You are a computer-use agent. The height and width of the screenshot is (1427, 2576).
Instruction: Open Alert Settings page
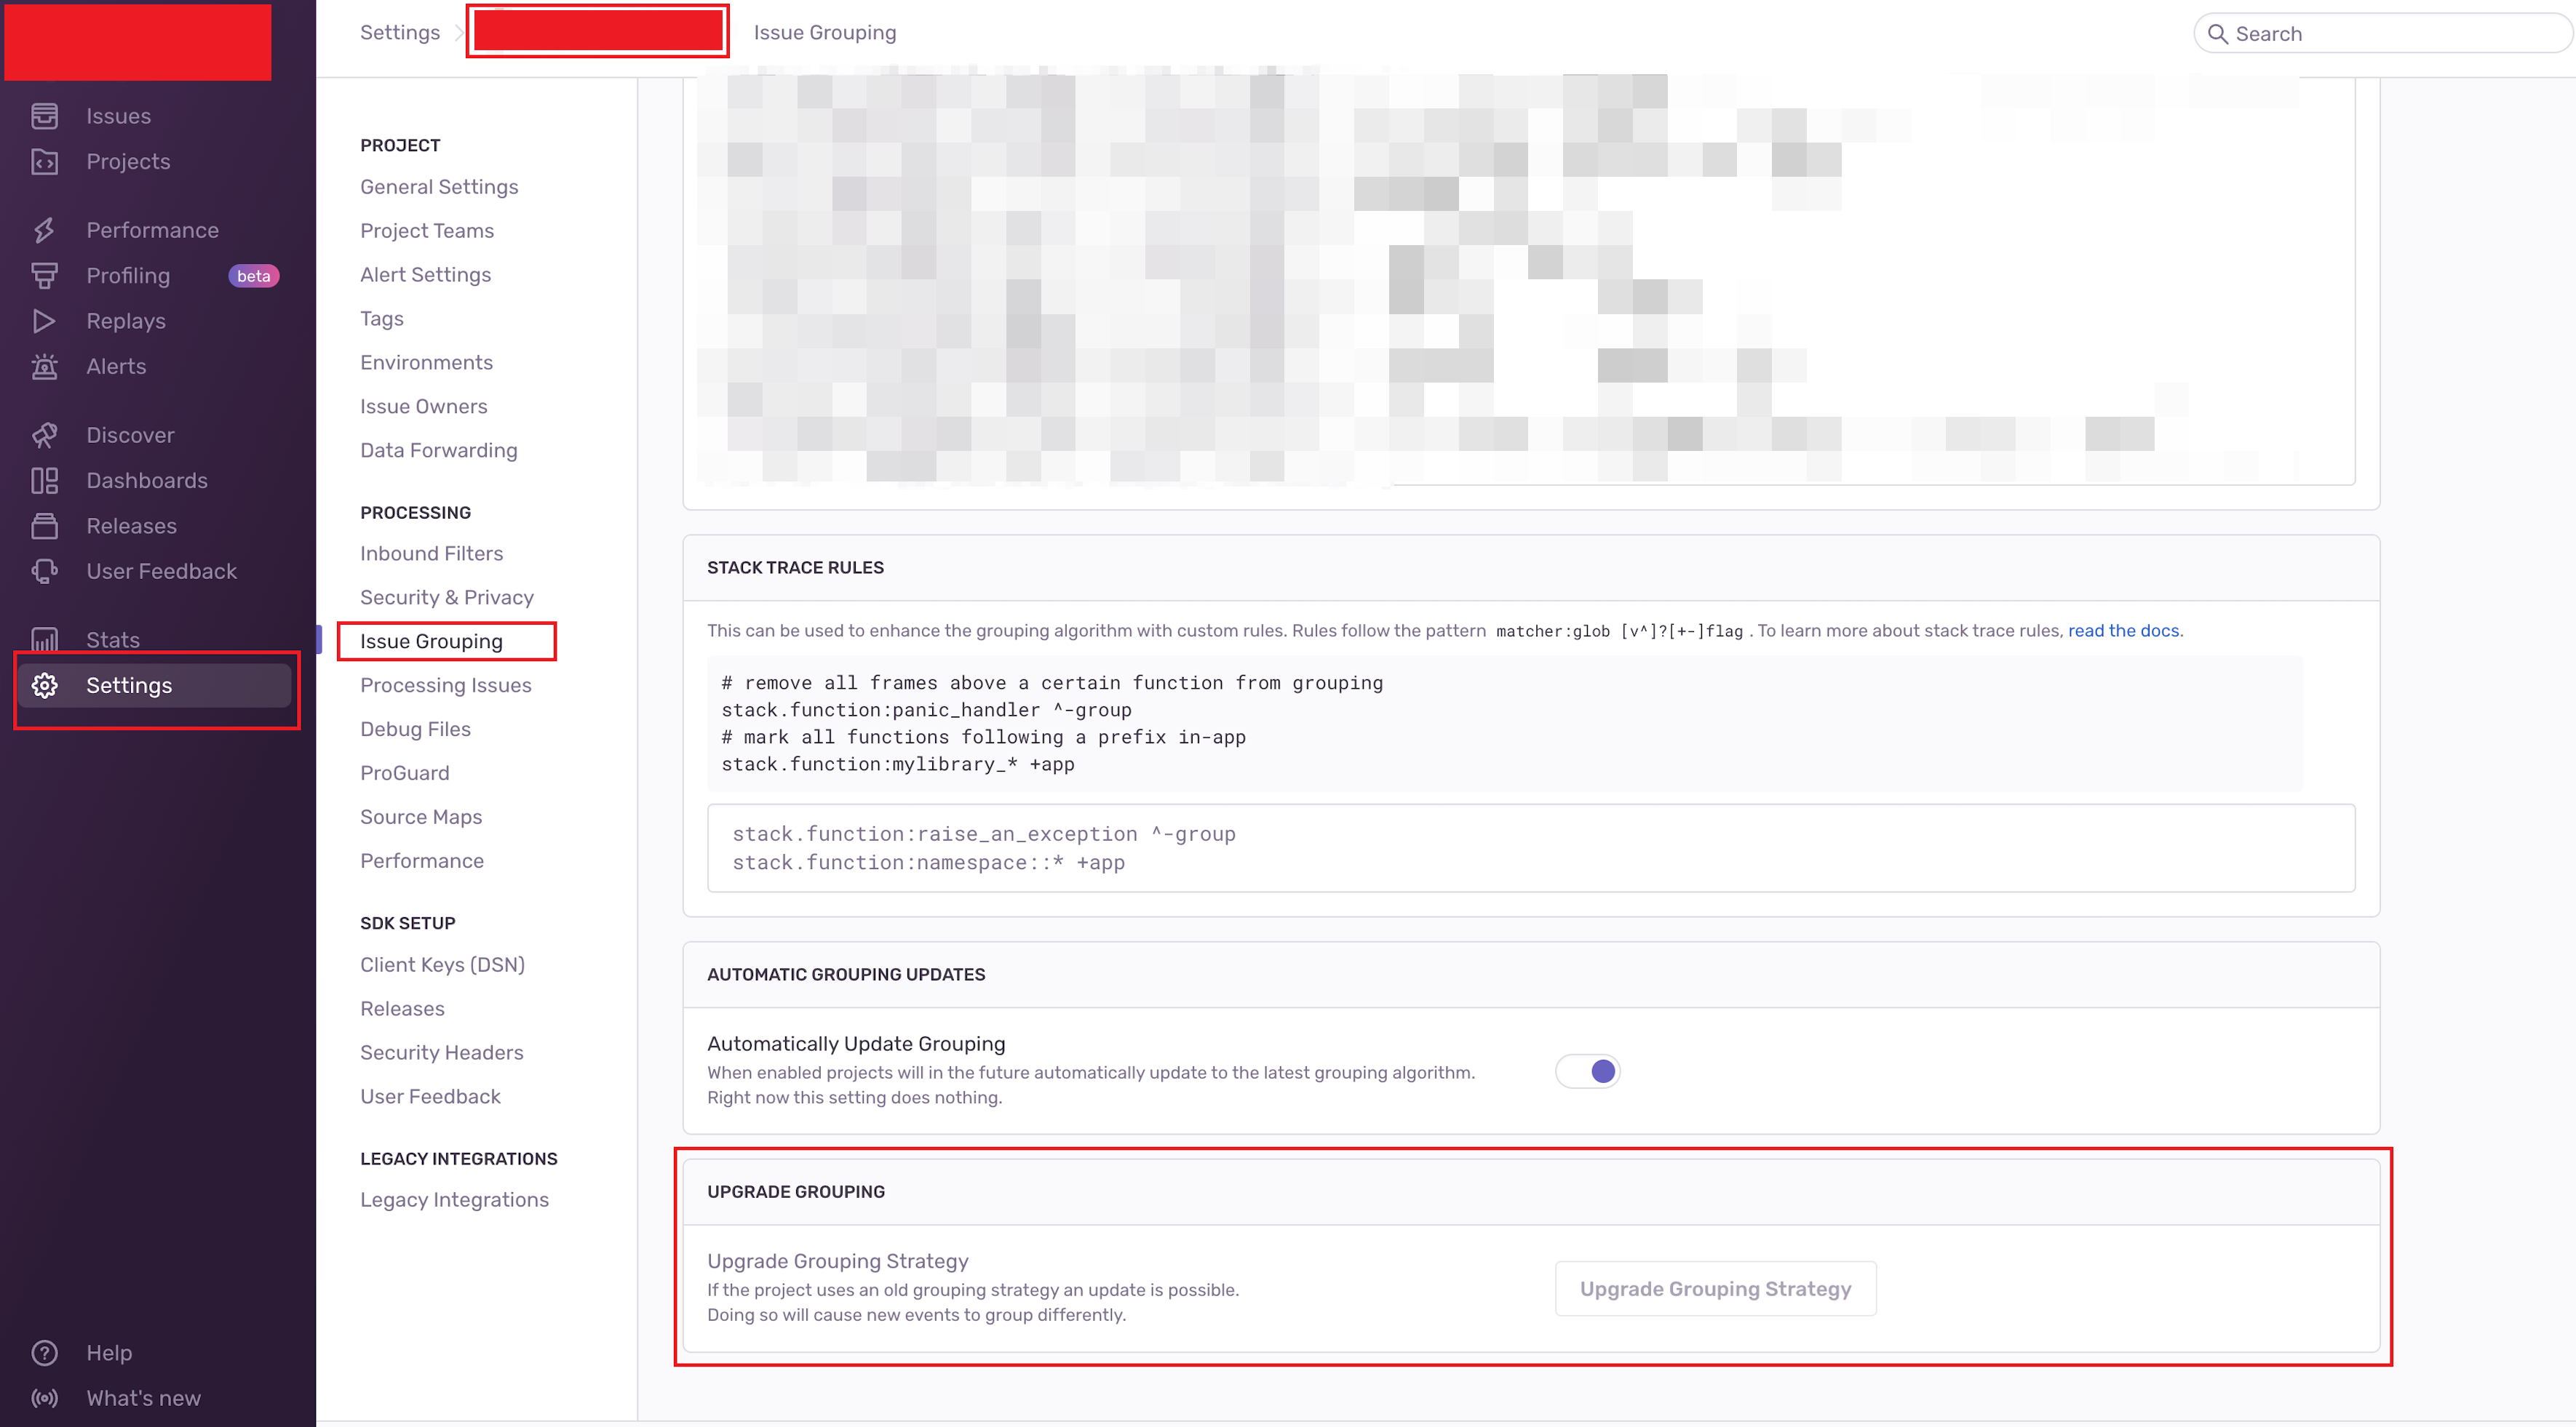[425, 275]
